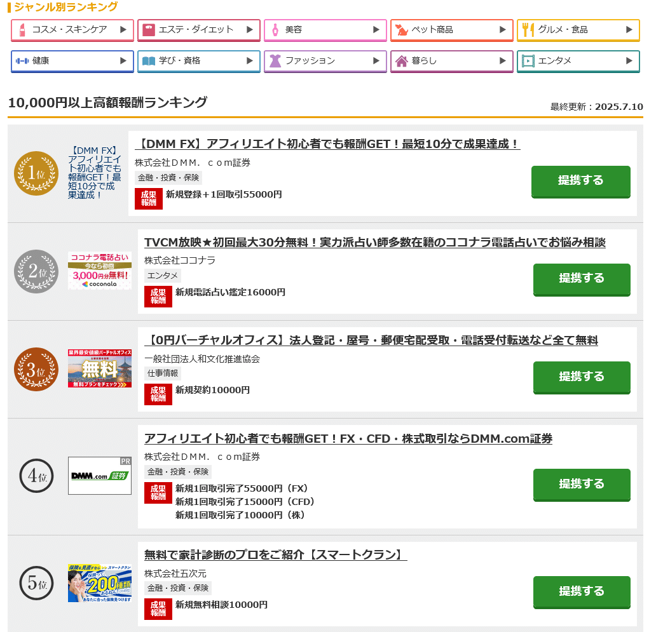Viewport: 656px width, 632px height.
Task: Click the 新規契約10000円 reward text
Action: pos(212,390)
